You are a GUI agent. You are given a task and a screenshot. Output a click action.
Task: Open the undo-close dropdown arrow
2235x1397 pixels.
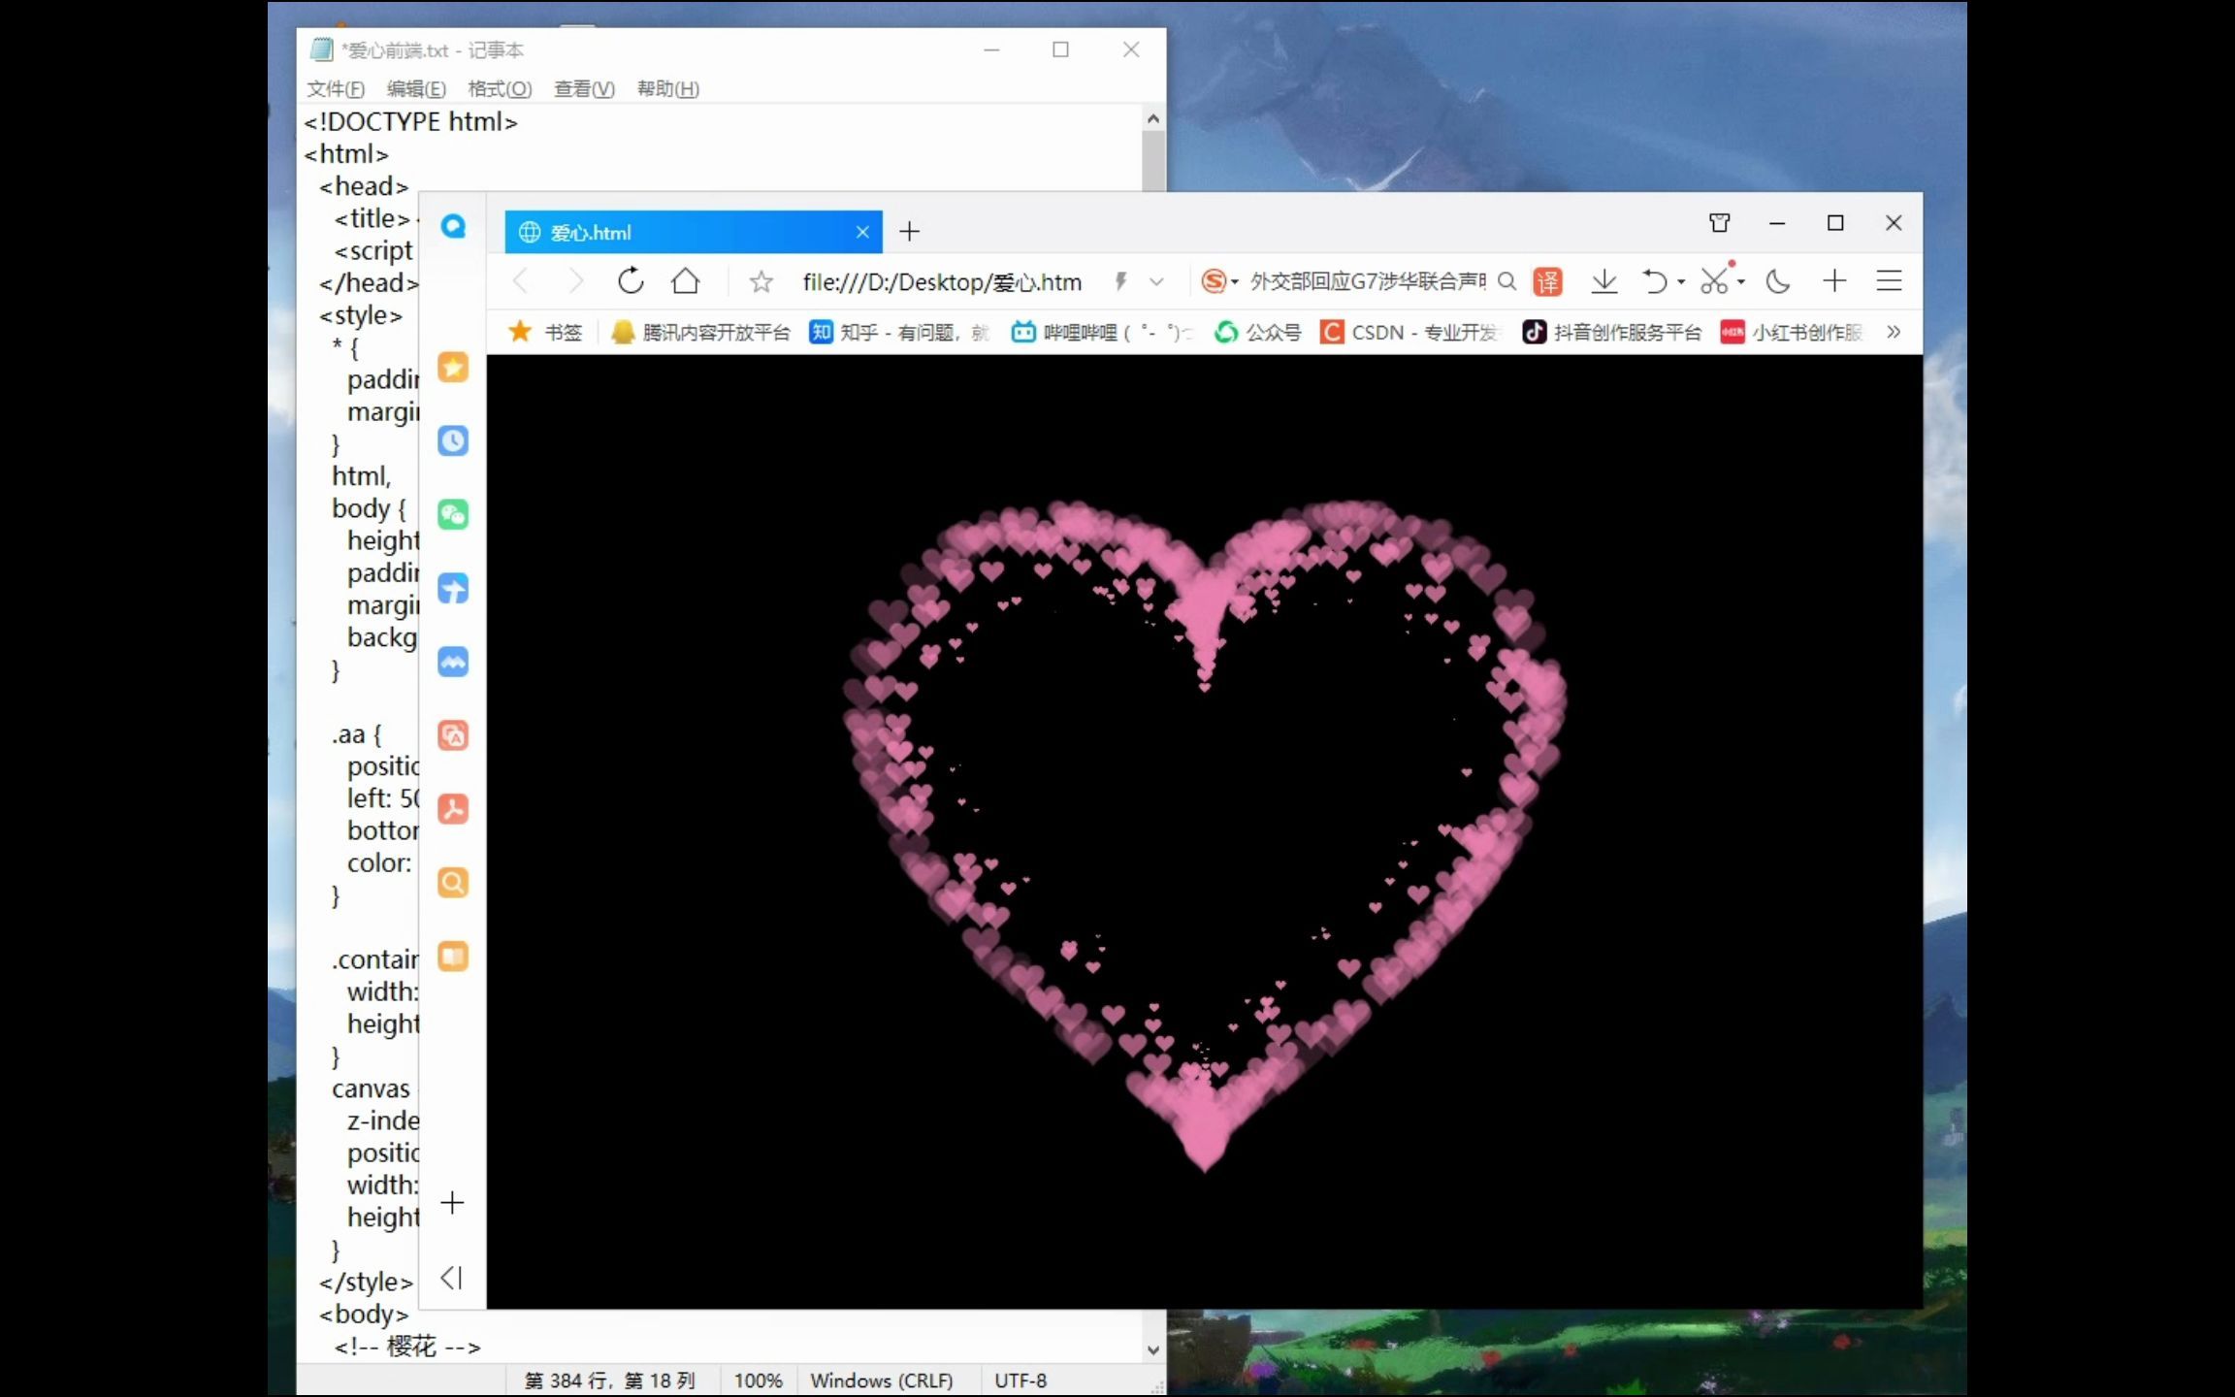click(x=1681, y=282)
